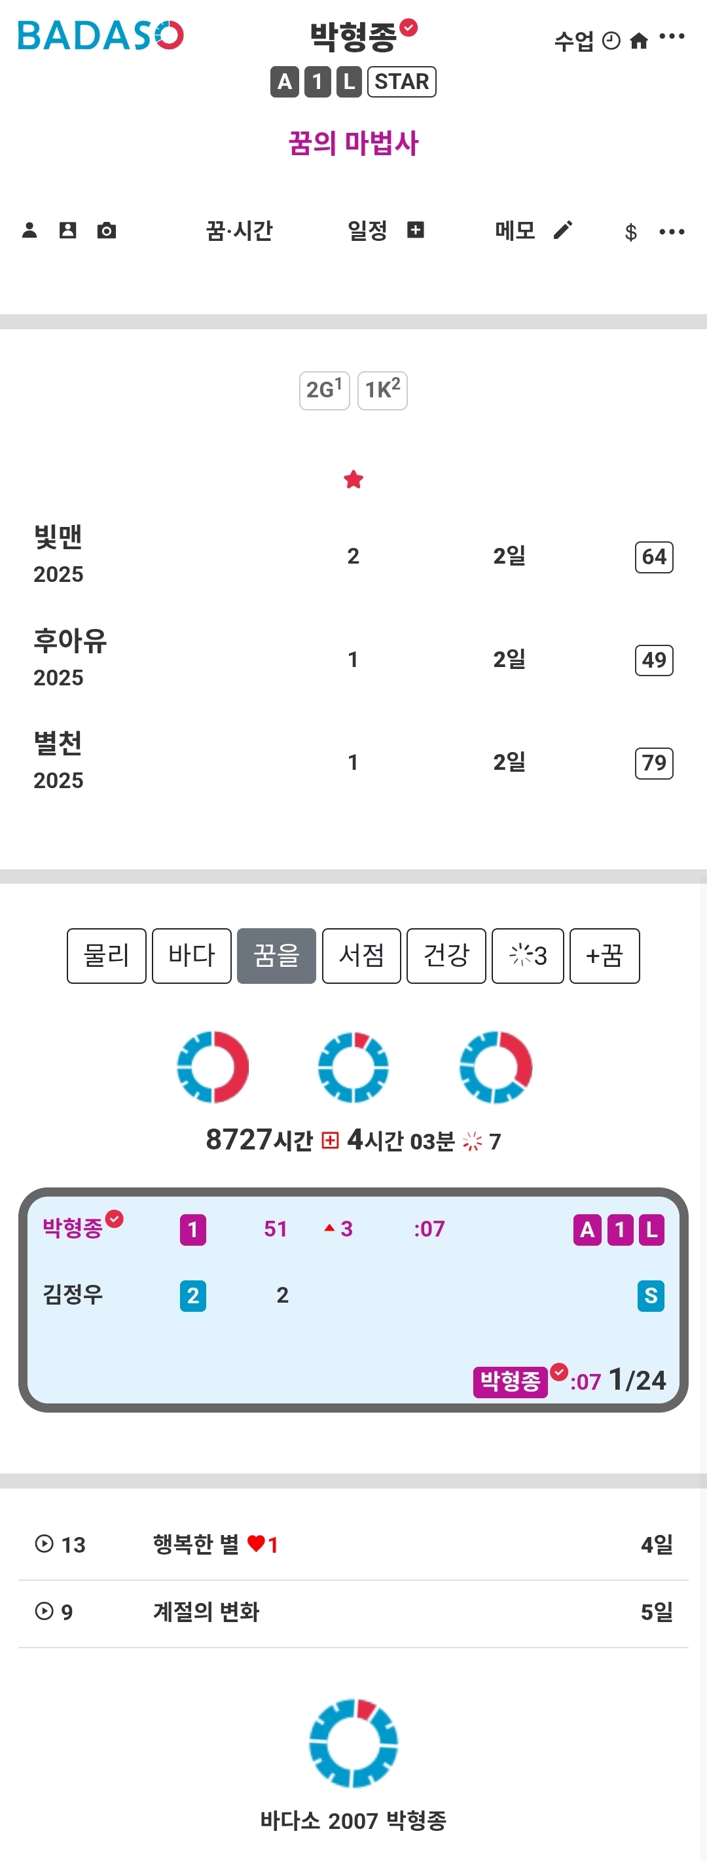Click the person profile icon
Viewport: 707px width, 1861px height.
click(29, 230)
